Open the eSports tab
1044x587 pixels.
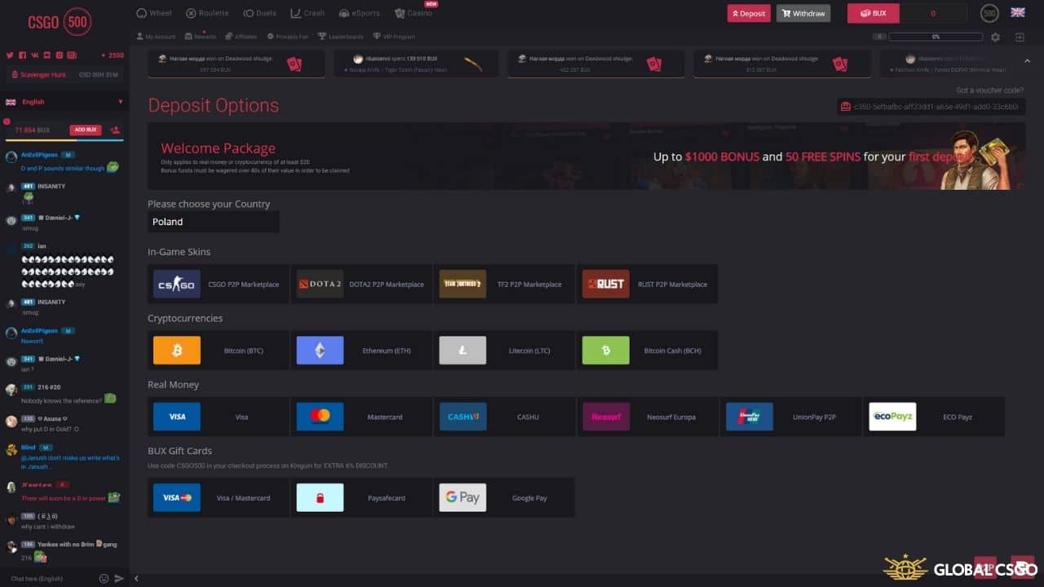(x=360, y=13)
